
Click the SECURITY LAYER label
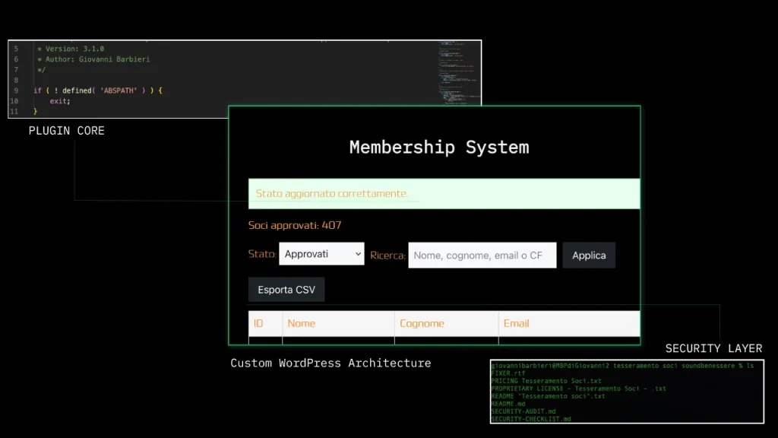(713, 348)
